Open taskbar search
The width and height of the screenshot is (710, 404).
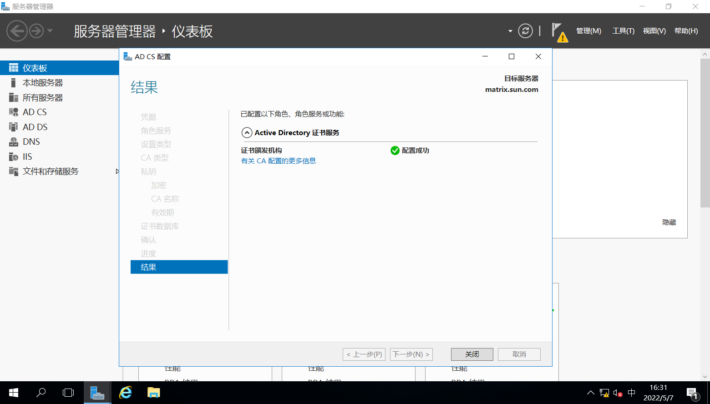coord(41,393)
